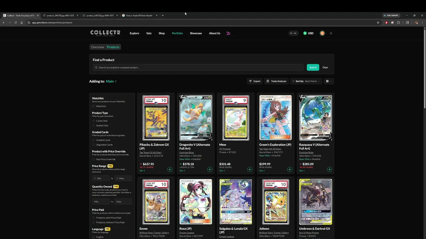The image size is (426, 239).
Task: Open the Evolving Skies link under Dragonite V
Action: point(186,153)
